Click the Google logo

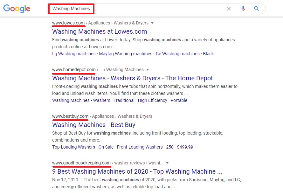pyautogui.click(x=17, y=9)
